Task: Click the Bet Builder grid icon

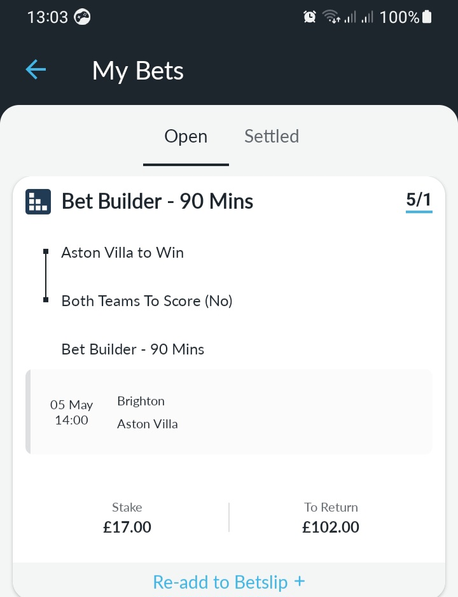Action: (x=38, y=202)
